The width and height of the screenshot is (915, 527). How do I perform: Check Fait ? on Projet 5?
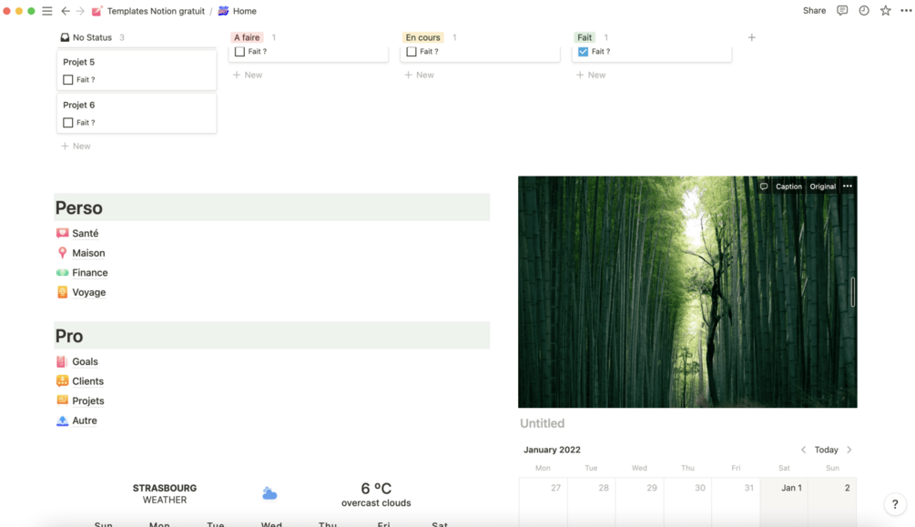(67, 79)
